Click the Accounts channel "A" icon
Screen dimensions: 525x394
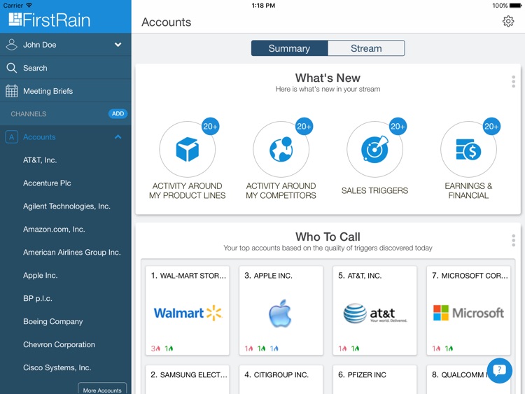coord(11,137)
